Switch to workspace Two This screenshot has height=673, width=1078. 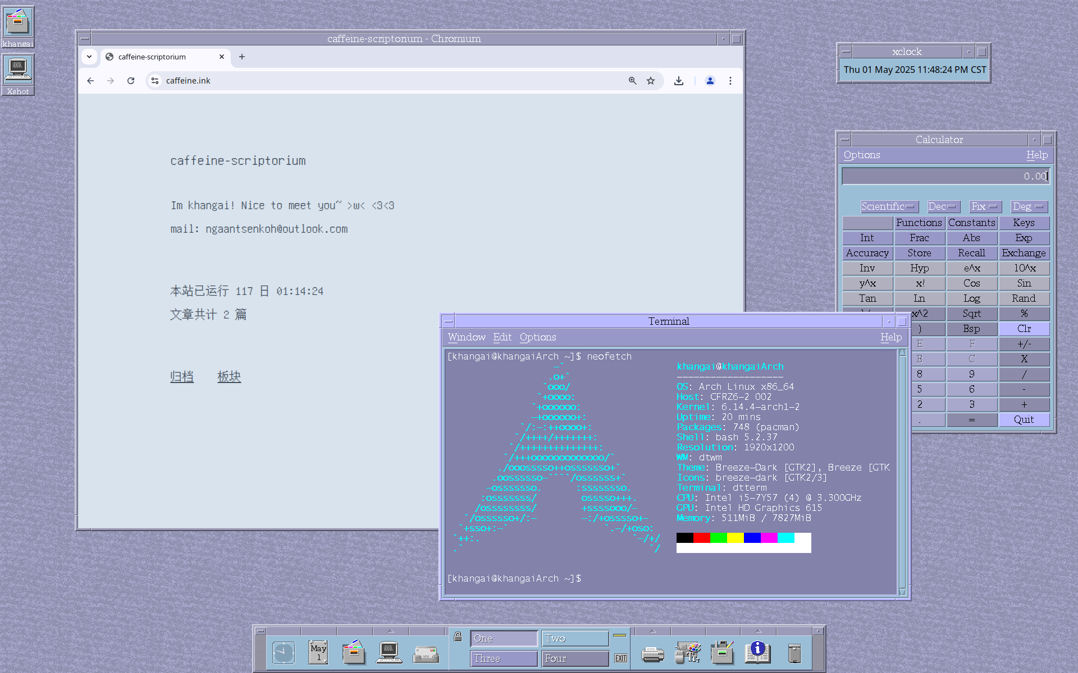575,638
